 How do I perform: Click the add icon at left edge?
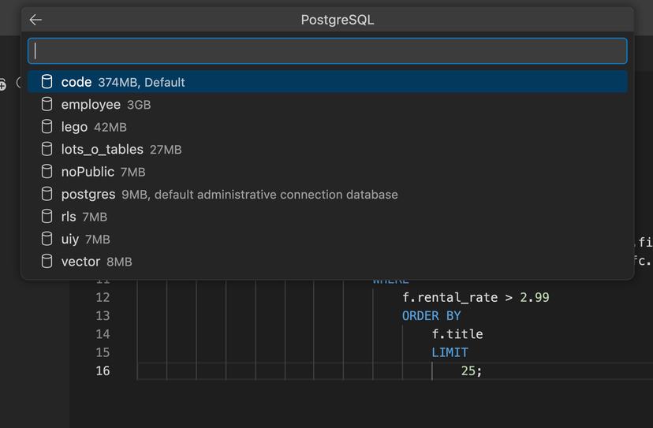pyautogui.click(x=2, y=84)
